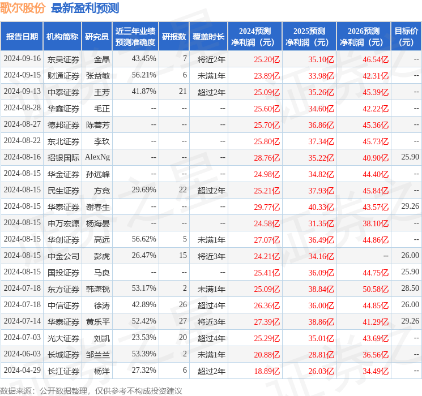Screen dimensions: 422x396
Task: Click the 2026预测净利润 column header
Action: 364,37
